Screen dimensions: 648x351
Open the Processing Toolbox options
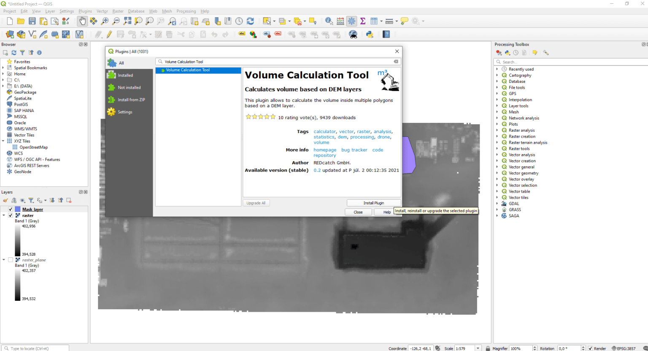click(545, 52)
